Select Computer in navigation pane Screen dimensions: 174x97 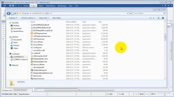click(16, 54)
